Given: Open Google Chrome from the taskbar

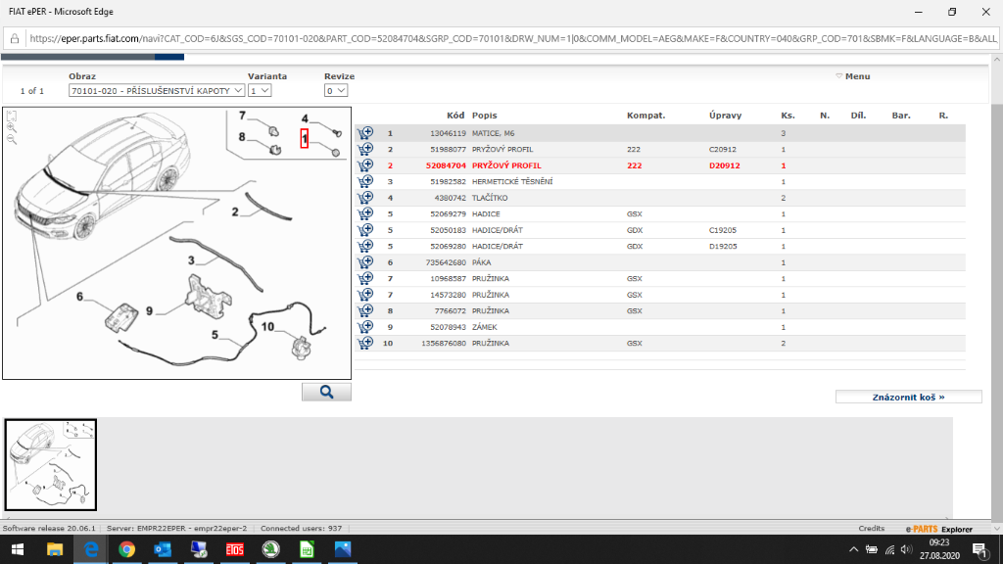Looking at the screenshot, I should pos(126,549).
